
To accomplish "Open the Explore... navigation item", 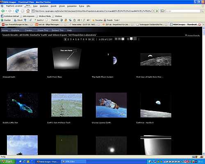I will coord(16,30).
